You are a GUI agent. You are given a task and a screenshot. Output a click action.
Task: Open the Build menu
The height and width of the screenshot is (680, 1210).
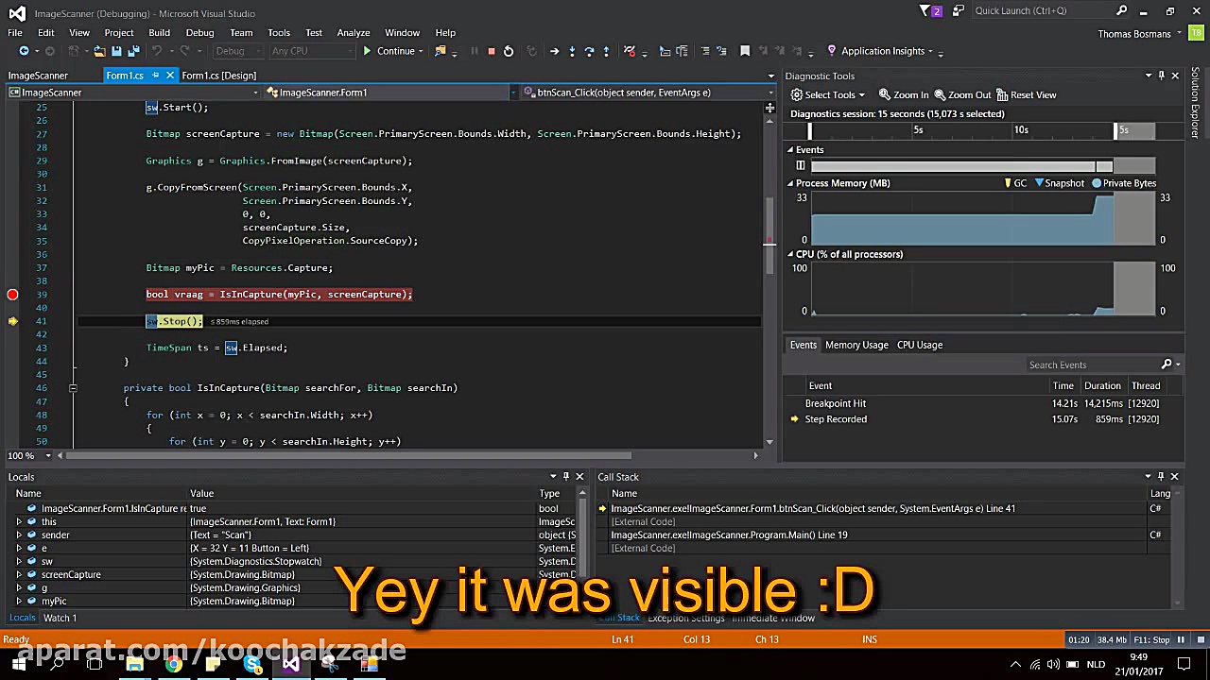(x=159, y=33)
